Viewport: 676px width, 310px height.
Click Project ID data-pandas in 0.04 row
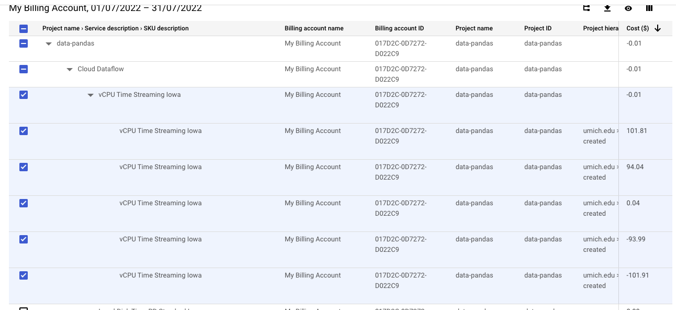(543, 203)
